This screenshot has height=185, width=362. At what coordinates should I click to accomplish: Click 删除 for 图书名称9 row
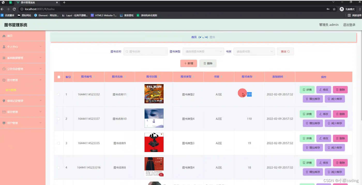point(340,138)
